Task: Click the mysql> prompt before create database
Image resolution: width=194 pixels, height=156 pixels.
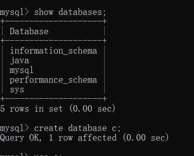Action: (14, 128)
